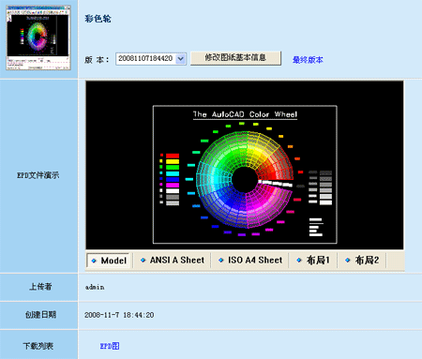Click the creation date 2008-11-7 18:44:20
422x359 pixels.
(119, 315)
